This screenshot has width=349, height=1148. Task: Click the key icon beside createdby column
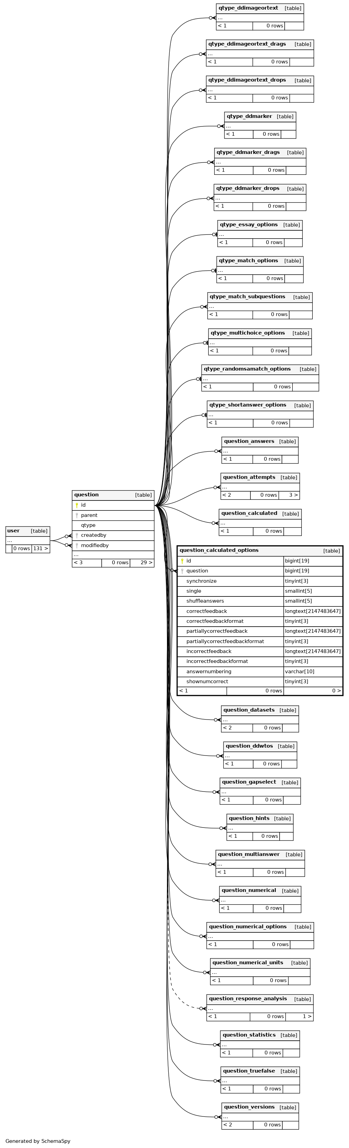[76, 535]
